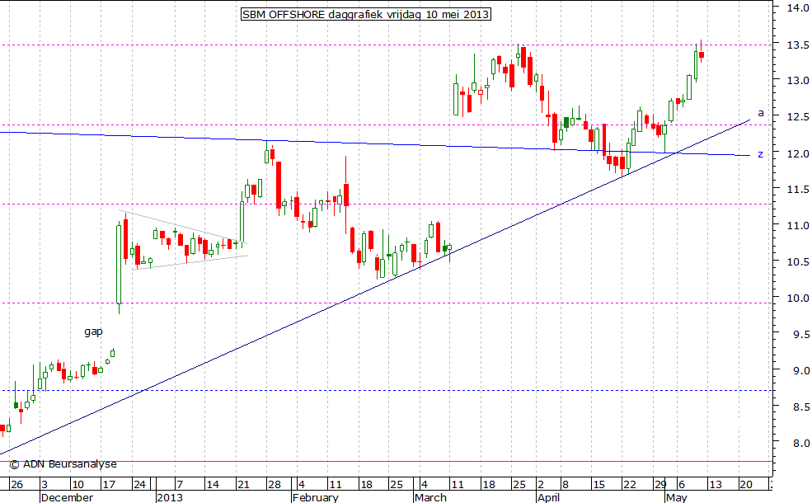Click the 'gap' annotation label

pos(93,331)
